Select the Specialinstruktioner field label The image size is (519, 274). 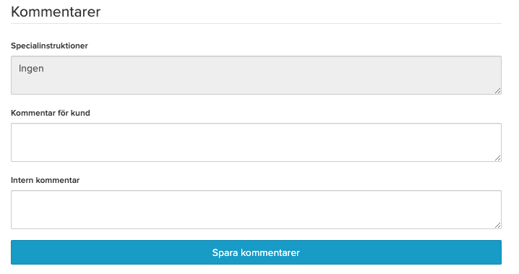coord(49,46)
